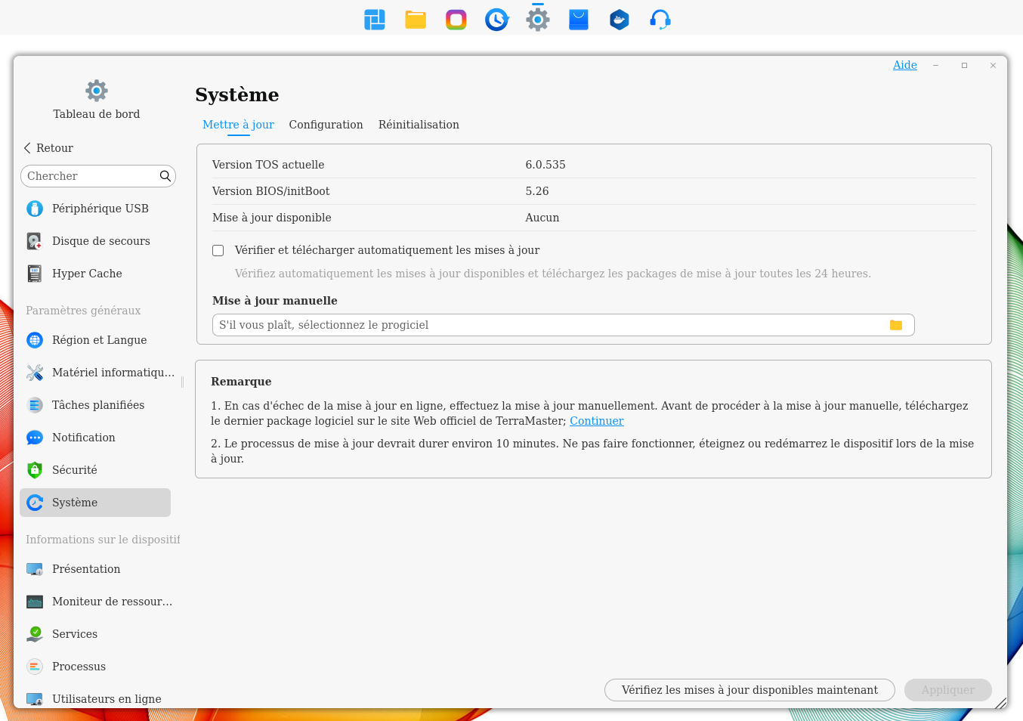Open the file manager icon in top dock
This screenshot has height=721, width=1023.
[416, 20]
